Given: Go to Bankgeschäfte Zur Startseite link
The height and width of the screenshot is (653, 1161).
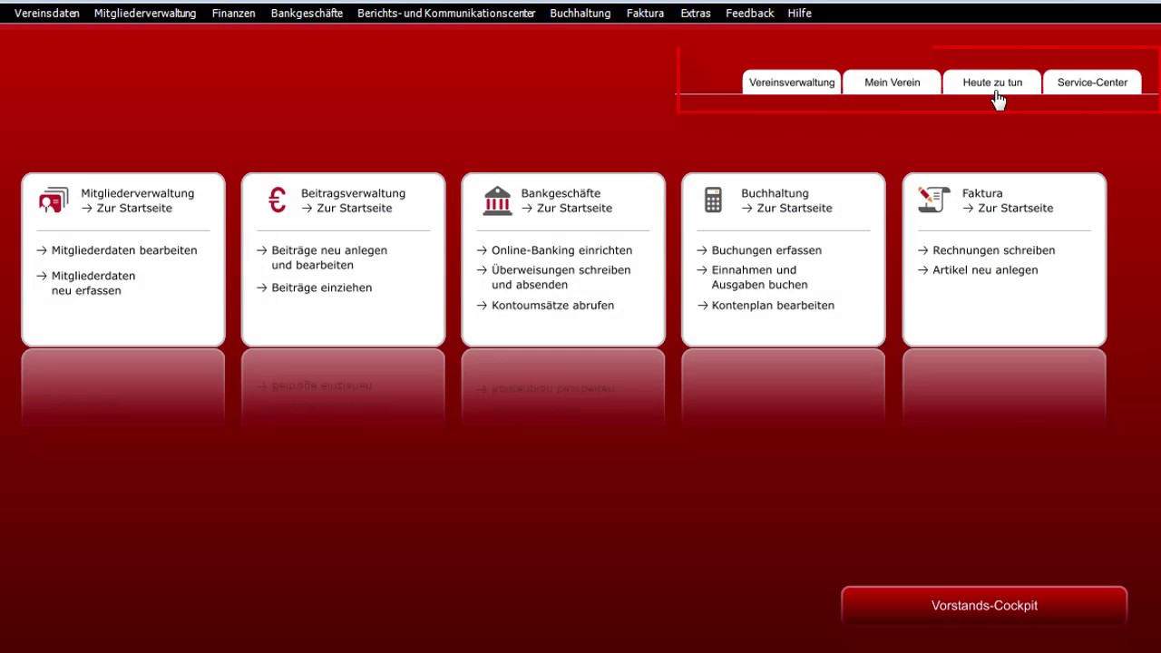Looking at the screenshot, I should (567, 209).
